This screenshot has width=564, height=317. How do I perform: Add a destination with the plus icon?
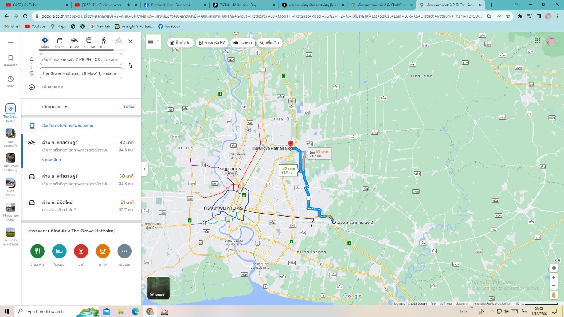[x=32, y=87]
